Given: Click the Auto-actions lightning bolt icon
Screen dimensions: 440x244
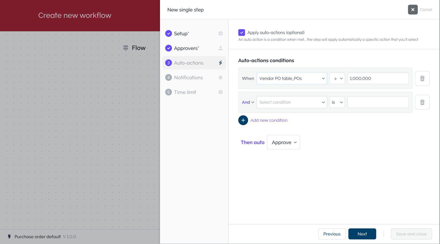Looking at the screenshot, I should (x=221, y=63).
